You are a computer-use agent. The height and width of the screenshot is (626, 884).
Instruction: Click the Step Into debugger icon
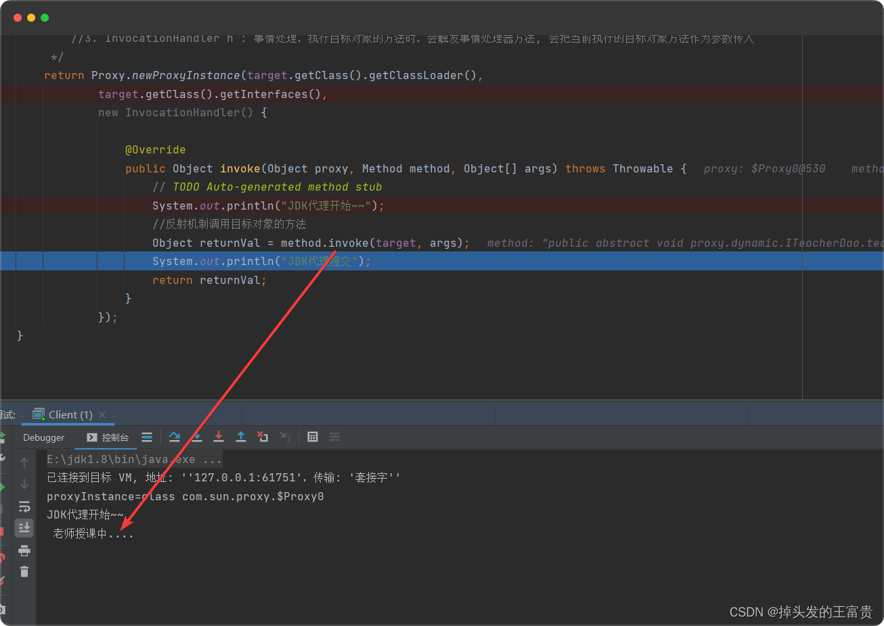pyautogui.click(x=197, y=437)
